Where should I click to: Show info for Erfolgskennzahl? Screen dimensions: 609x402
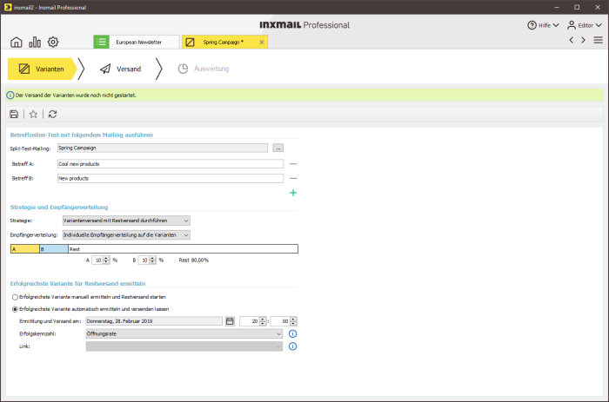pos(293,333)
